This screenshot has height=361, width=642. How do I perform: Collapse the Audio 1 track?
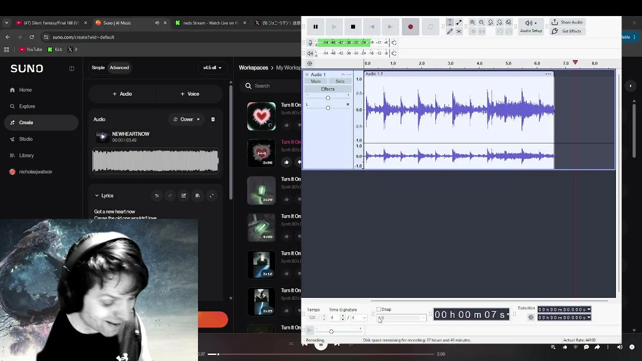[x=343, y=75]
